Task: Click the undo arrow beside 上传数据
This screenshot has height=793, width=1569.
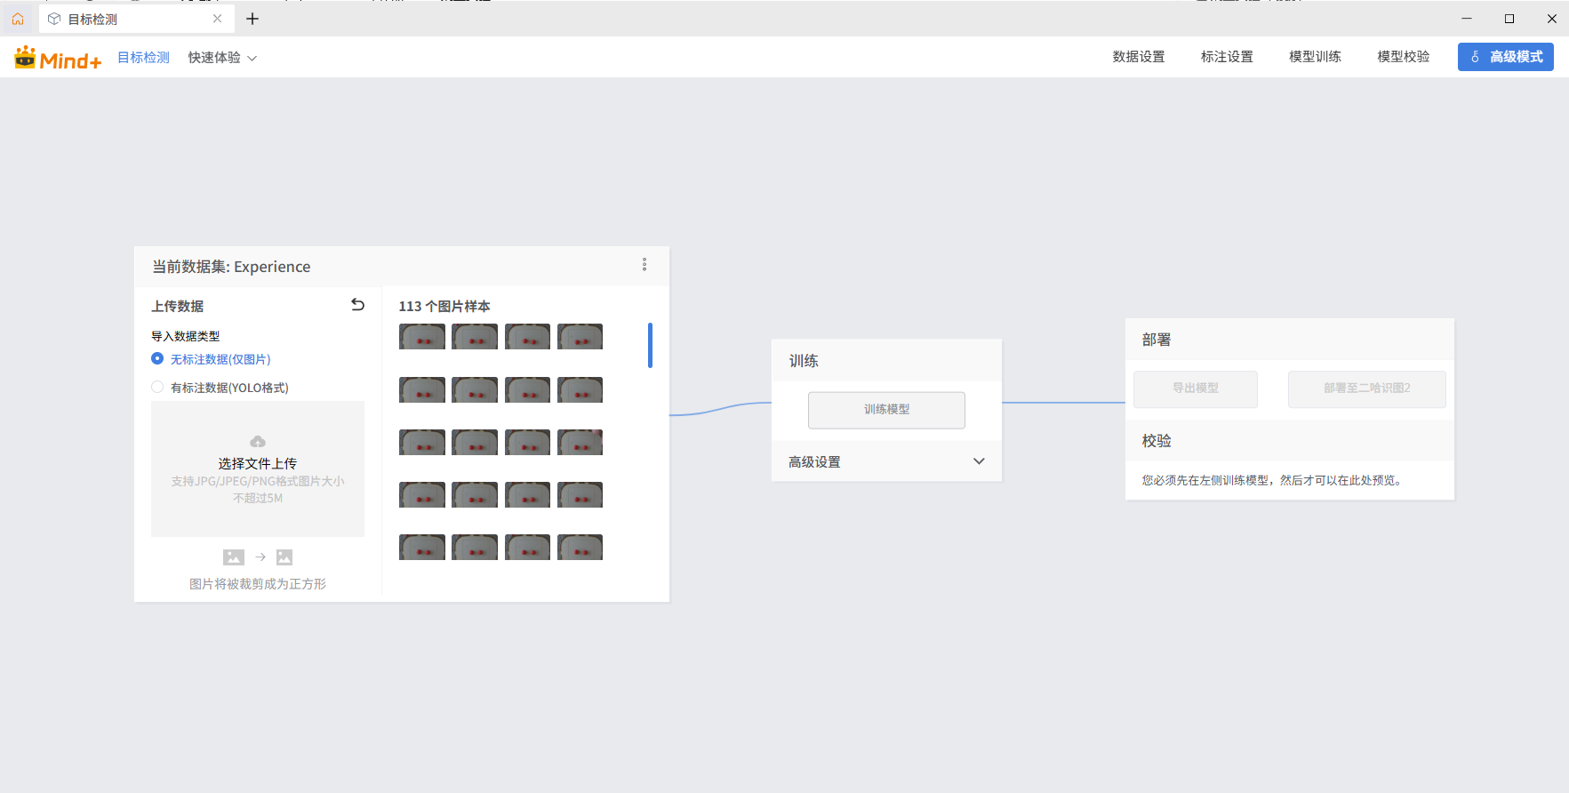Action: pyautogui.click(x=357, y=305)
